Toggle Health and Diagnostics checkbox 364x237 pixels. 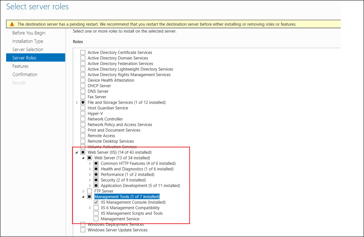click(96, 169)
